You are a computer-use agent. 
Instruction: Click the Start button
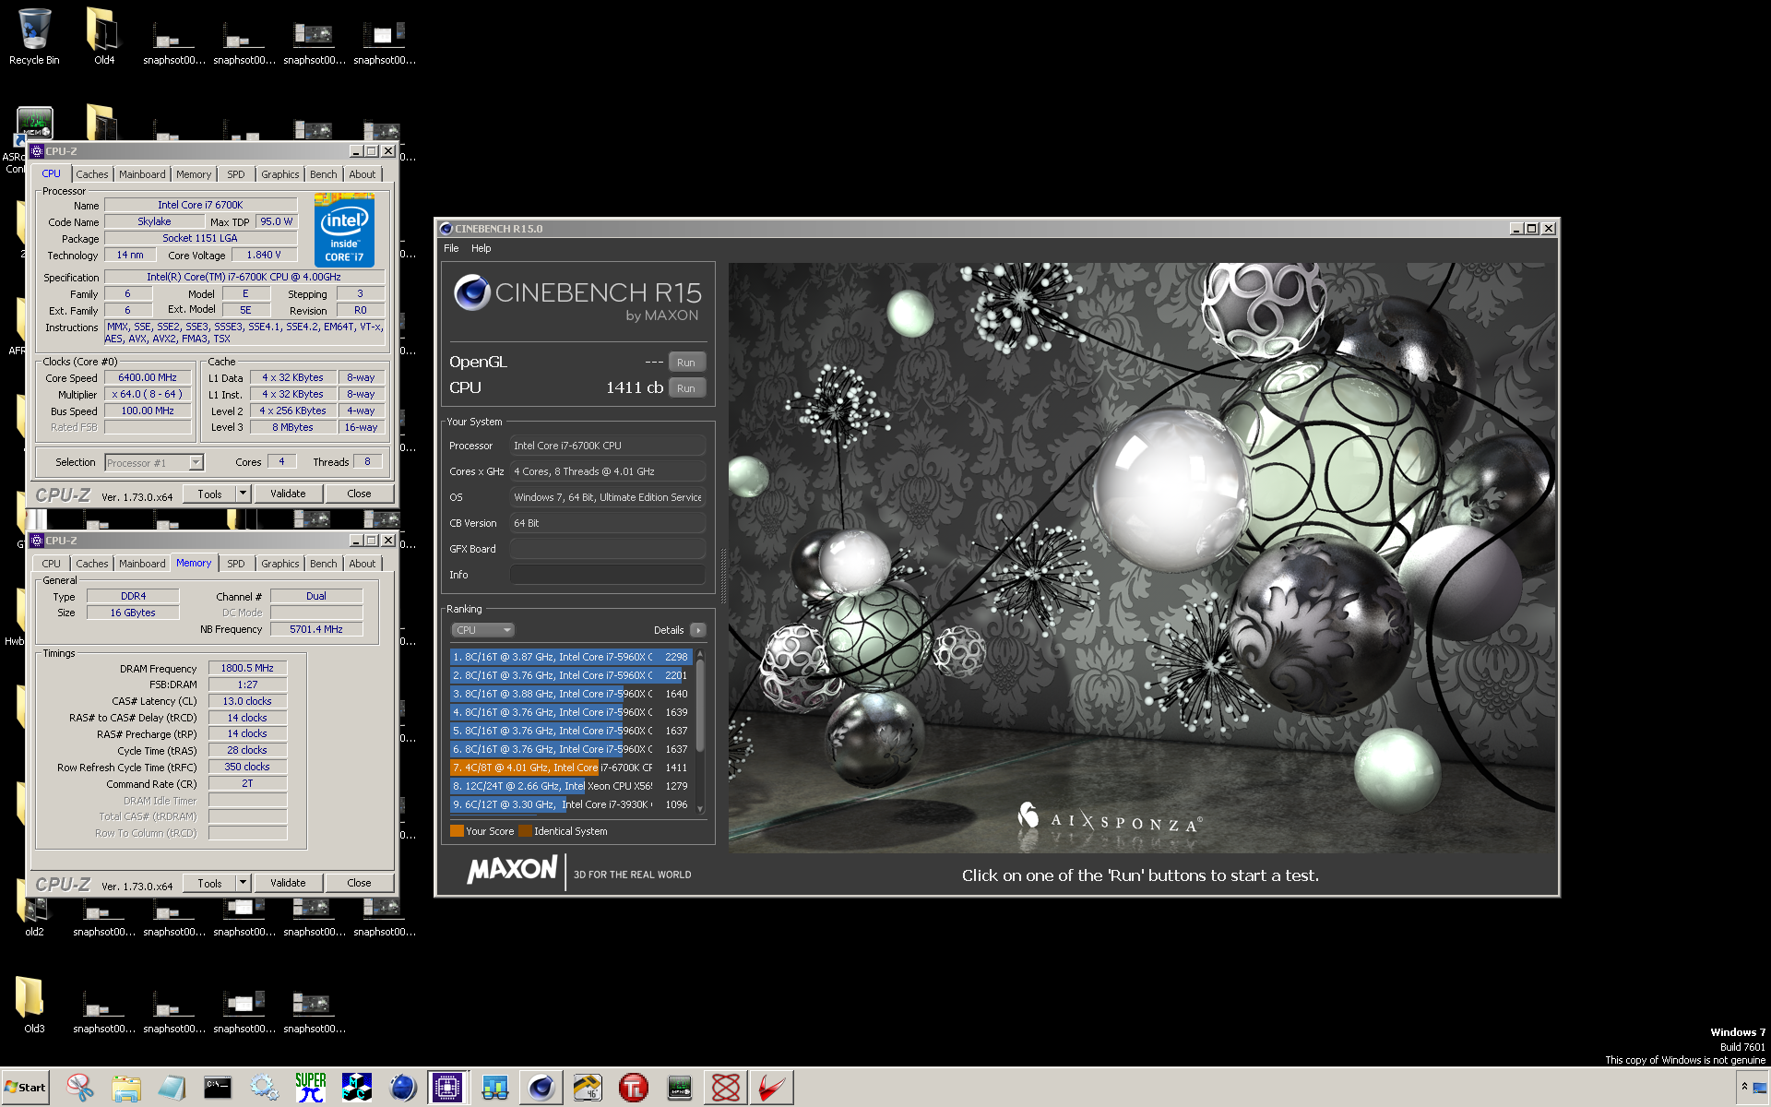(x=25, y=1088)
